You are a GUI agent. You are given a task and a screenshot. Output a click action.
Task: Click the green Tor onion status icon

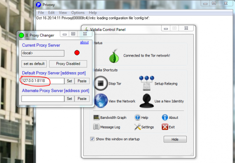click(x=114, y=56)
